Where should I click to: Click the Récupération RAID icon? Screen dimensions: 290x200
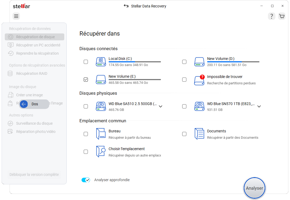coord(10,73)
